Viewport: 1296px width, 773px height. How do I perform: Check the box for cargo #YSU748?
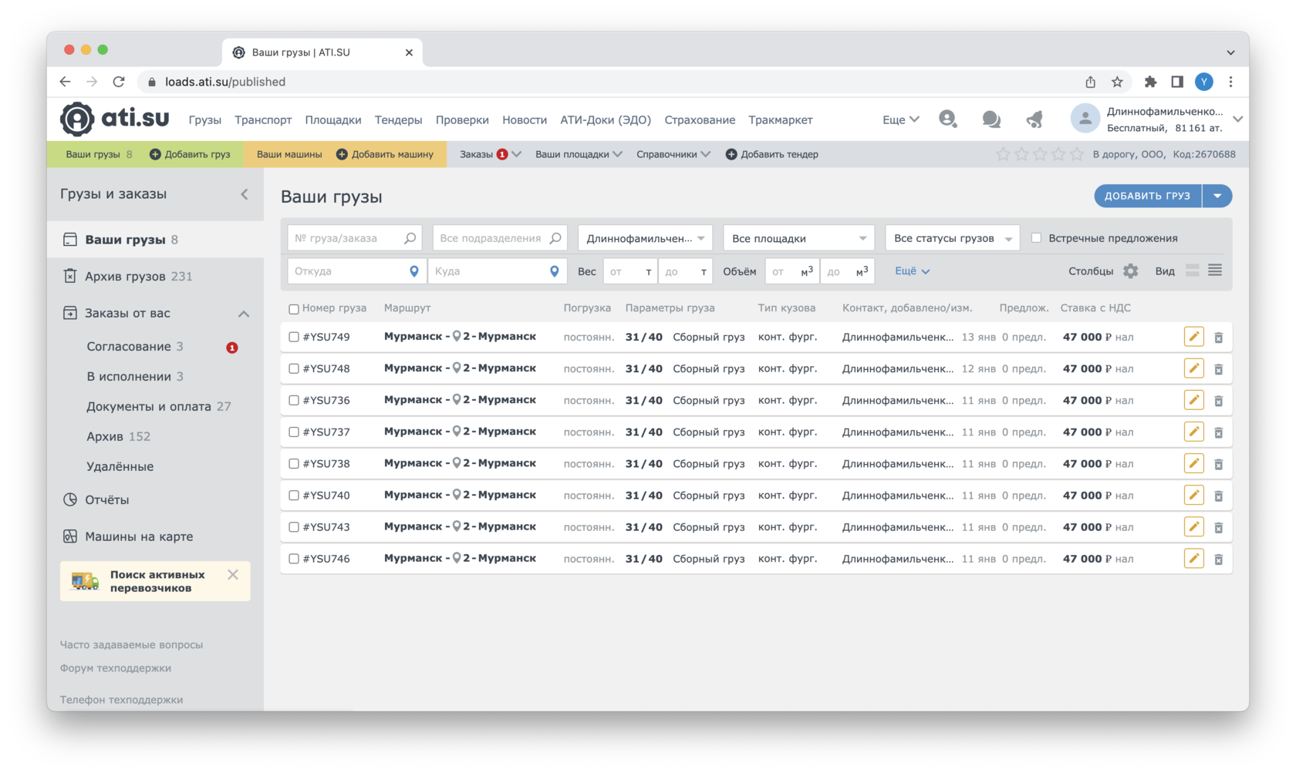pos(294,368)
